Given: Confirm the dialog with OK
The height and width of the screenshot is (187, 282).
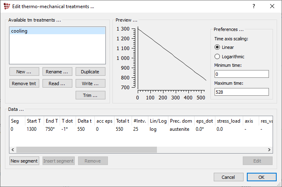Looking at the screenshot, I should tap(262, 177).
